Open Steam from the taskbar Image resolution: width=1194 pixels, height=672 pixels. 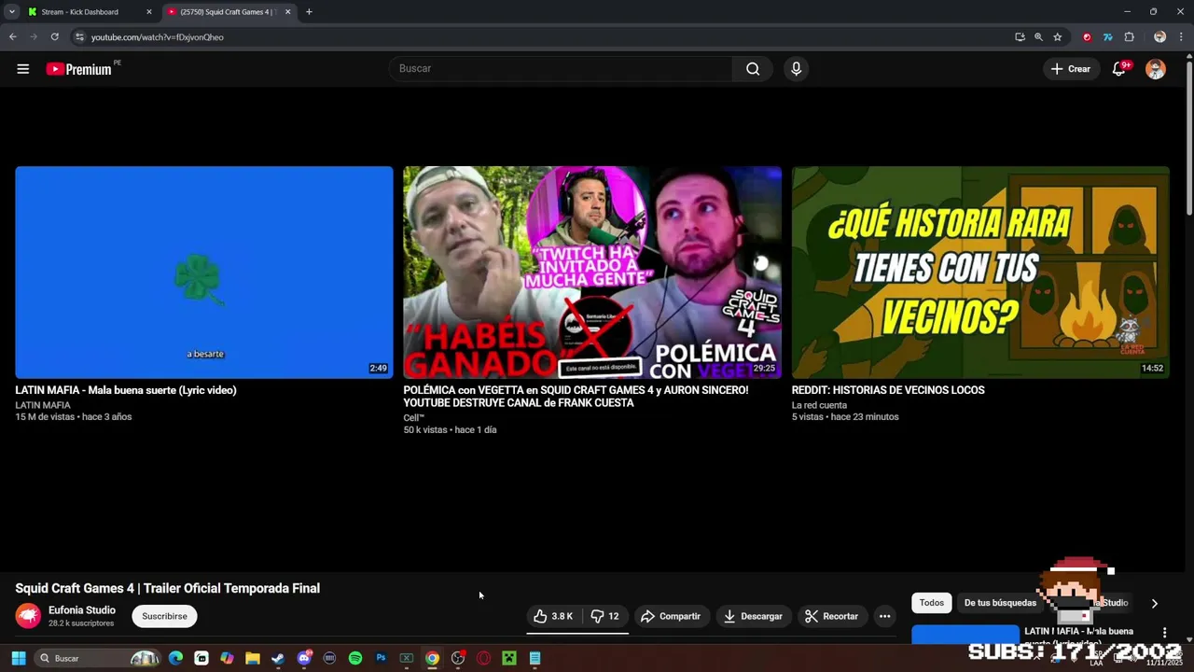[x=278, y=658]
